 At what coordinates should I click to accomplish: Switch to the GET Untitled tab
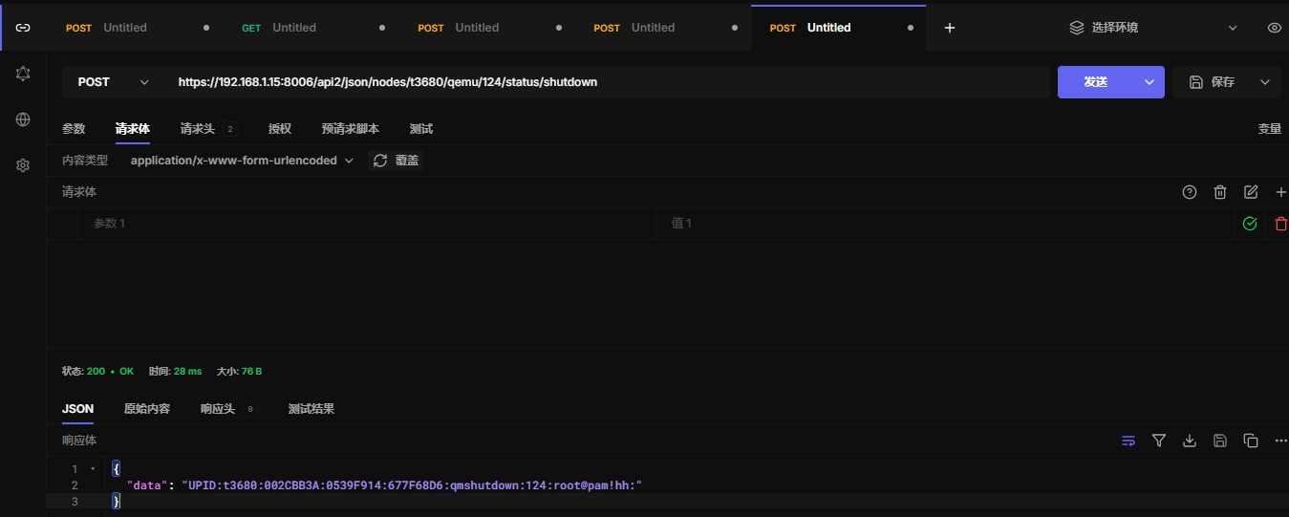[x=293, y=28]
